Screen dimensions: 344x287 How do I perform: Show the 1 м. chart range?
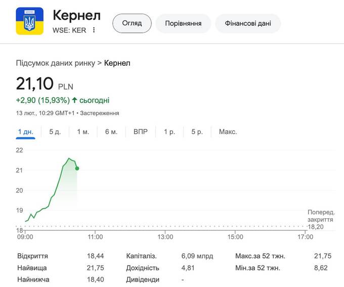(83, 132)
